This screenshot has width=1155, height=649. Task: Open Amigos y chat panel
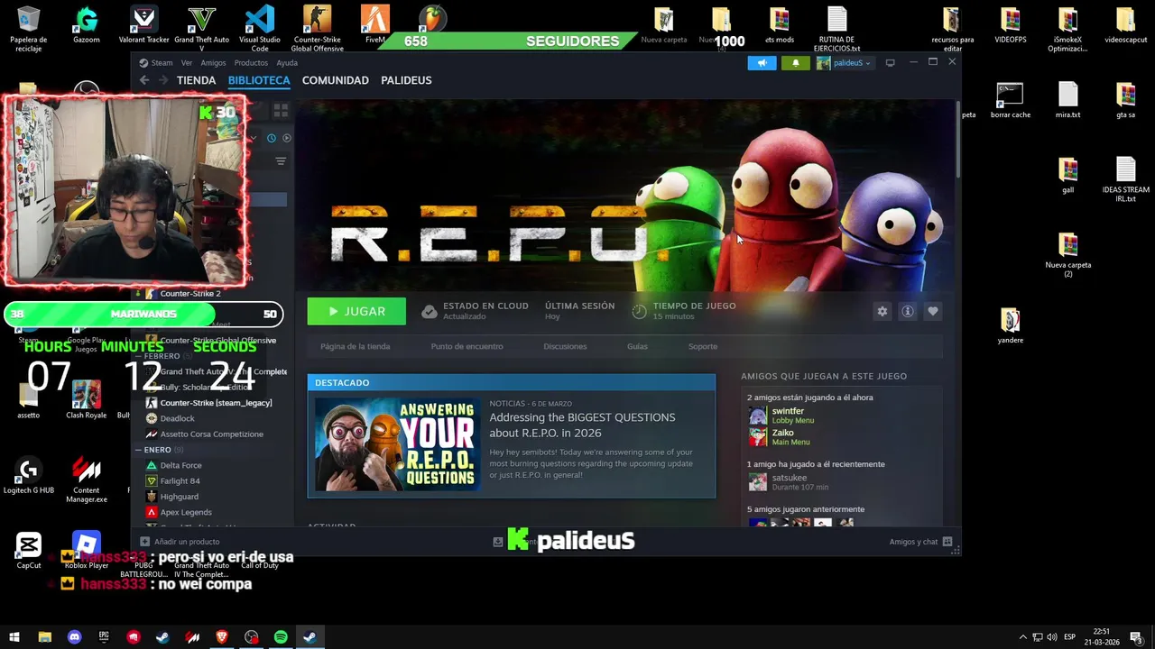(920, 542)
